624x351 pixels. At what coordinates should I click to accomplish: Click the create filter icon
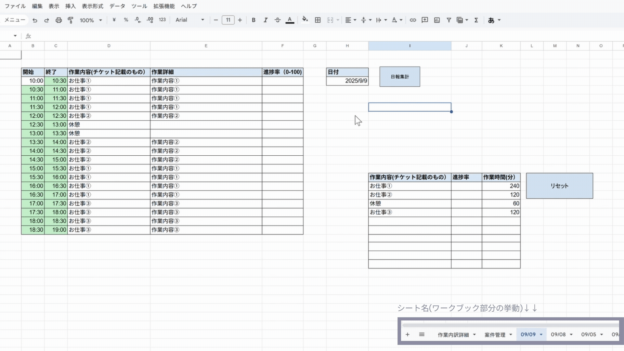pyautogui.click(x=449, y=20)
